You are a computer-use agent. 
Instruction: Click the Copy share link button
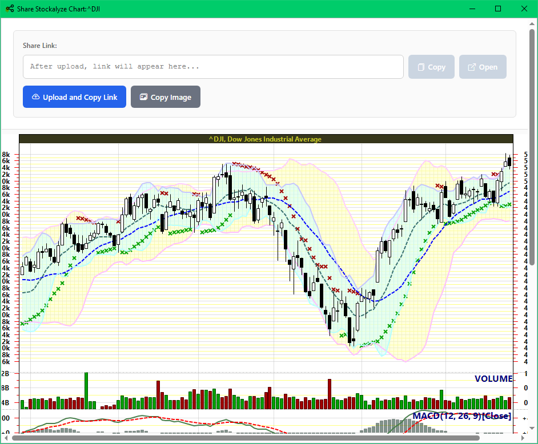click(431, 67)
